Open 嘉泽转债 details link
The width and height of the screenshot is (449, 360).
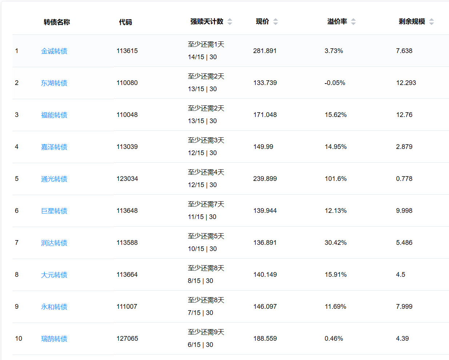click(x=54, y=147)
